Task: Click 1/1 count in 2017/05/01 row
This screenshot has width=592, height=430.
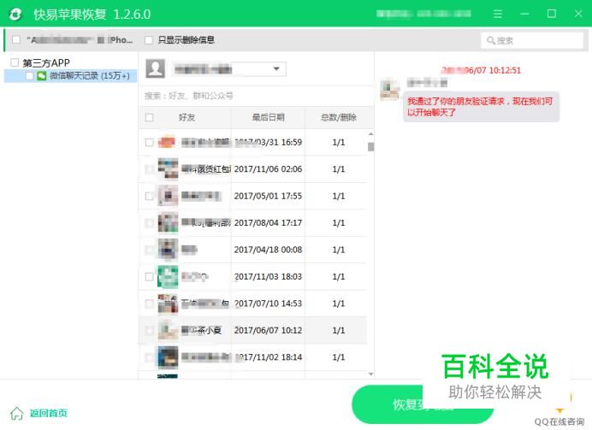Action: tap(338, 196)
